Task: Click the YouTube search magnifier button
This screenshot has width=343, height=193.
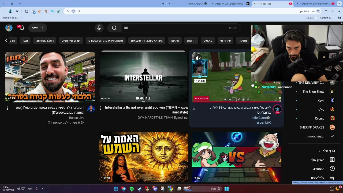Action: click(x=114, y=28)
